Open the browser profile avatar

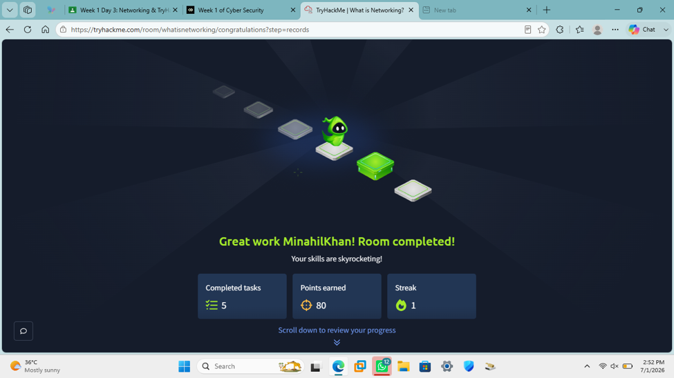click(597, 30)
